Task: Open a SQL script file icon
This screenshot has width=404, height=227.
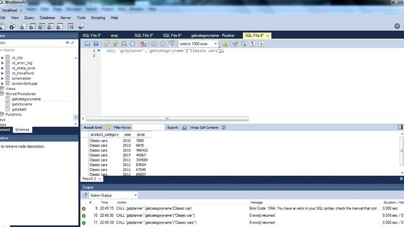Action: [87, 44]
